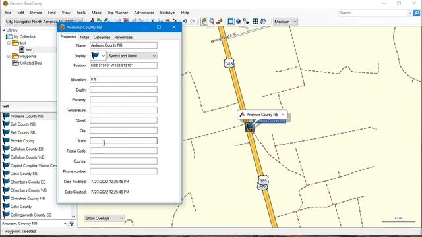Open the Show Overlays dropdown

(x=104, y=218)
